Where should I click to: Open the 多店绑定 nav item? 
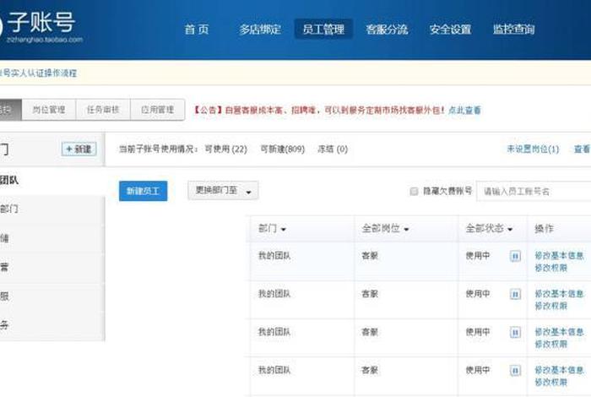(x=260, y=29)
